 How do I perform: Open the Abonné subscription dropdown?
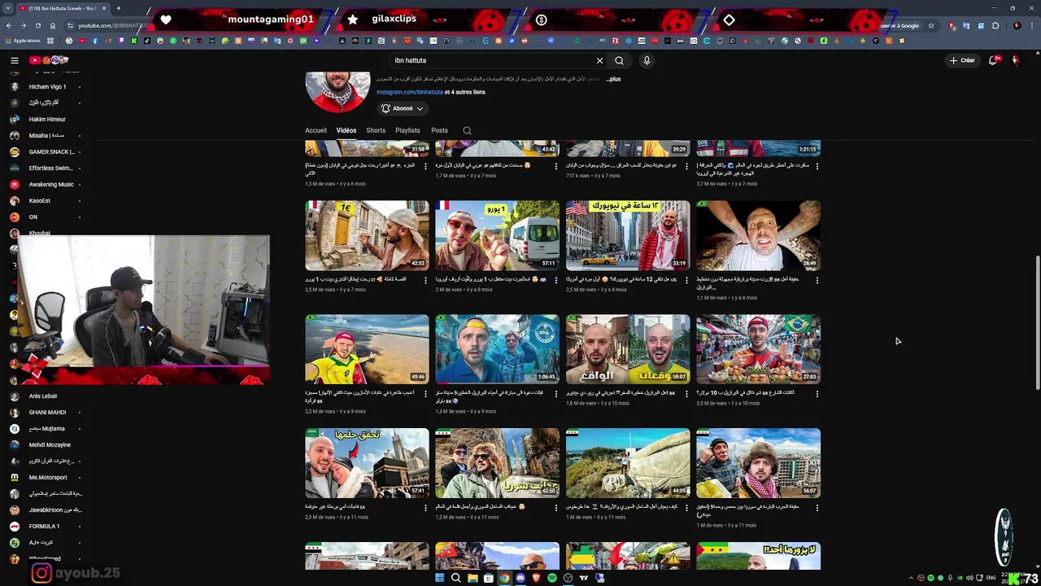pos(403,108)
